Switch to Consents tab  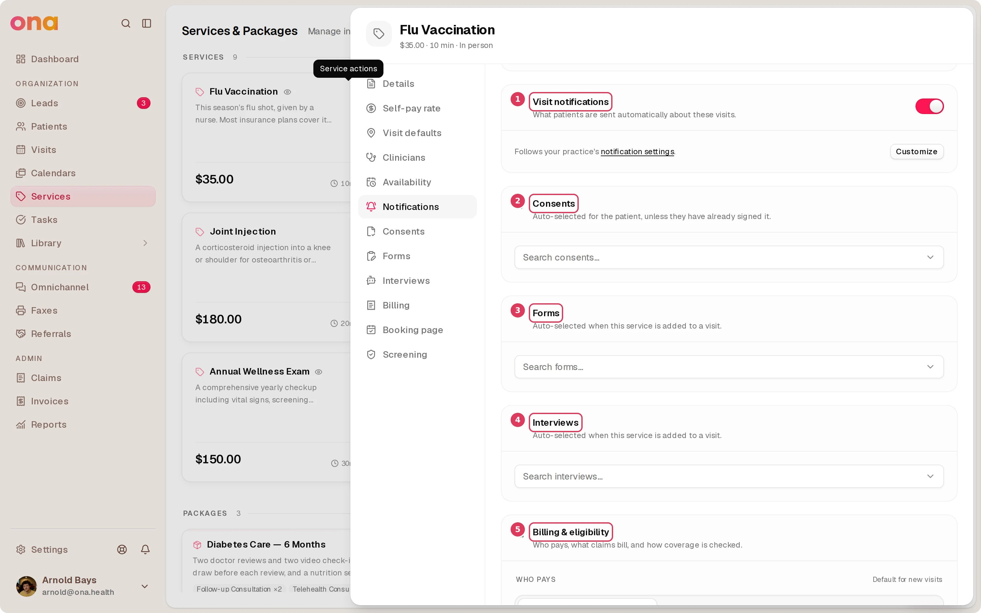417,232
